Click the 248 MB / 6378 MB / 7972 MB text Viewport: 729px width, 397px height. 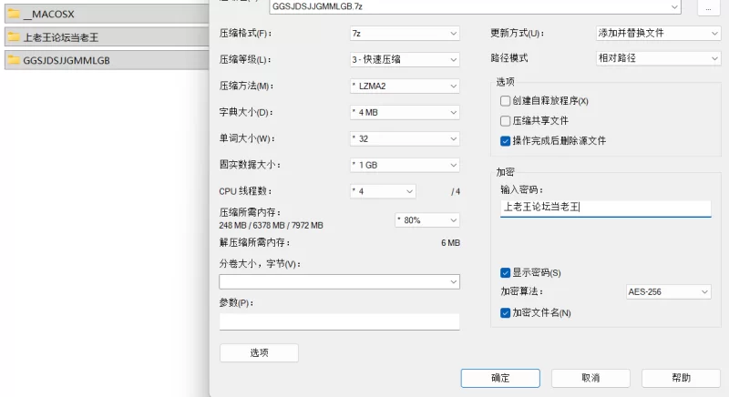click(271, 225)
